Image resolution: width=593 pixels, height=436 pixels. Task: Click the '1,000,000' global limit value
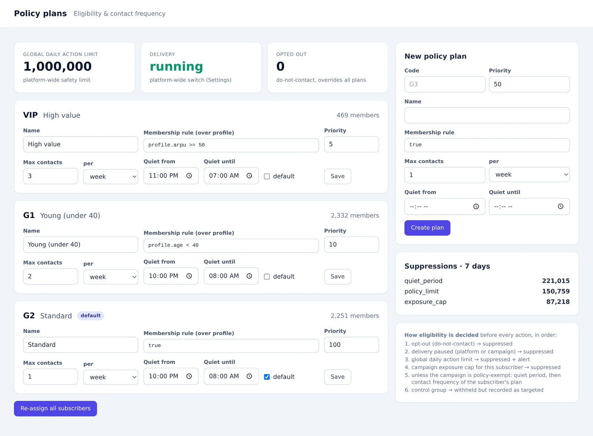[x=57, y=66]
